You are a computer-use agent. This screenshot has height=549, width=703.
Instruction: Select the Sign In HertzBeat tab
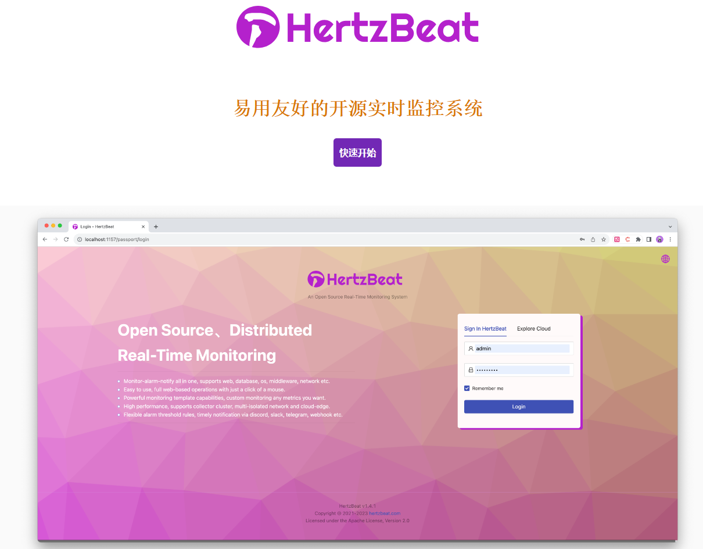pos(485,329)
